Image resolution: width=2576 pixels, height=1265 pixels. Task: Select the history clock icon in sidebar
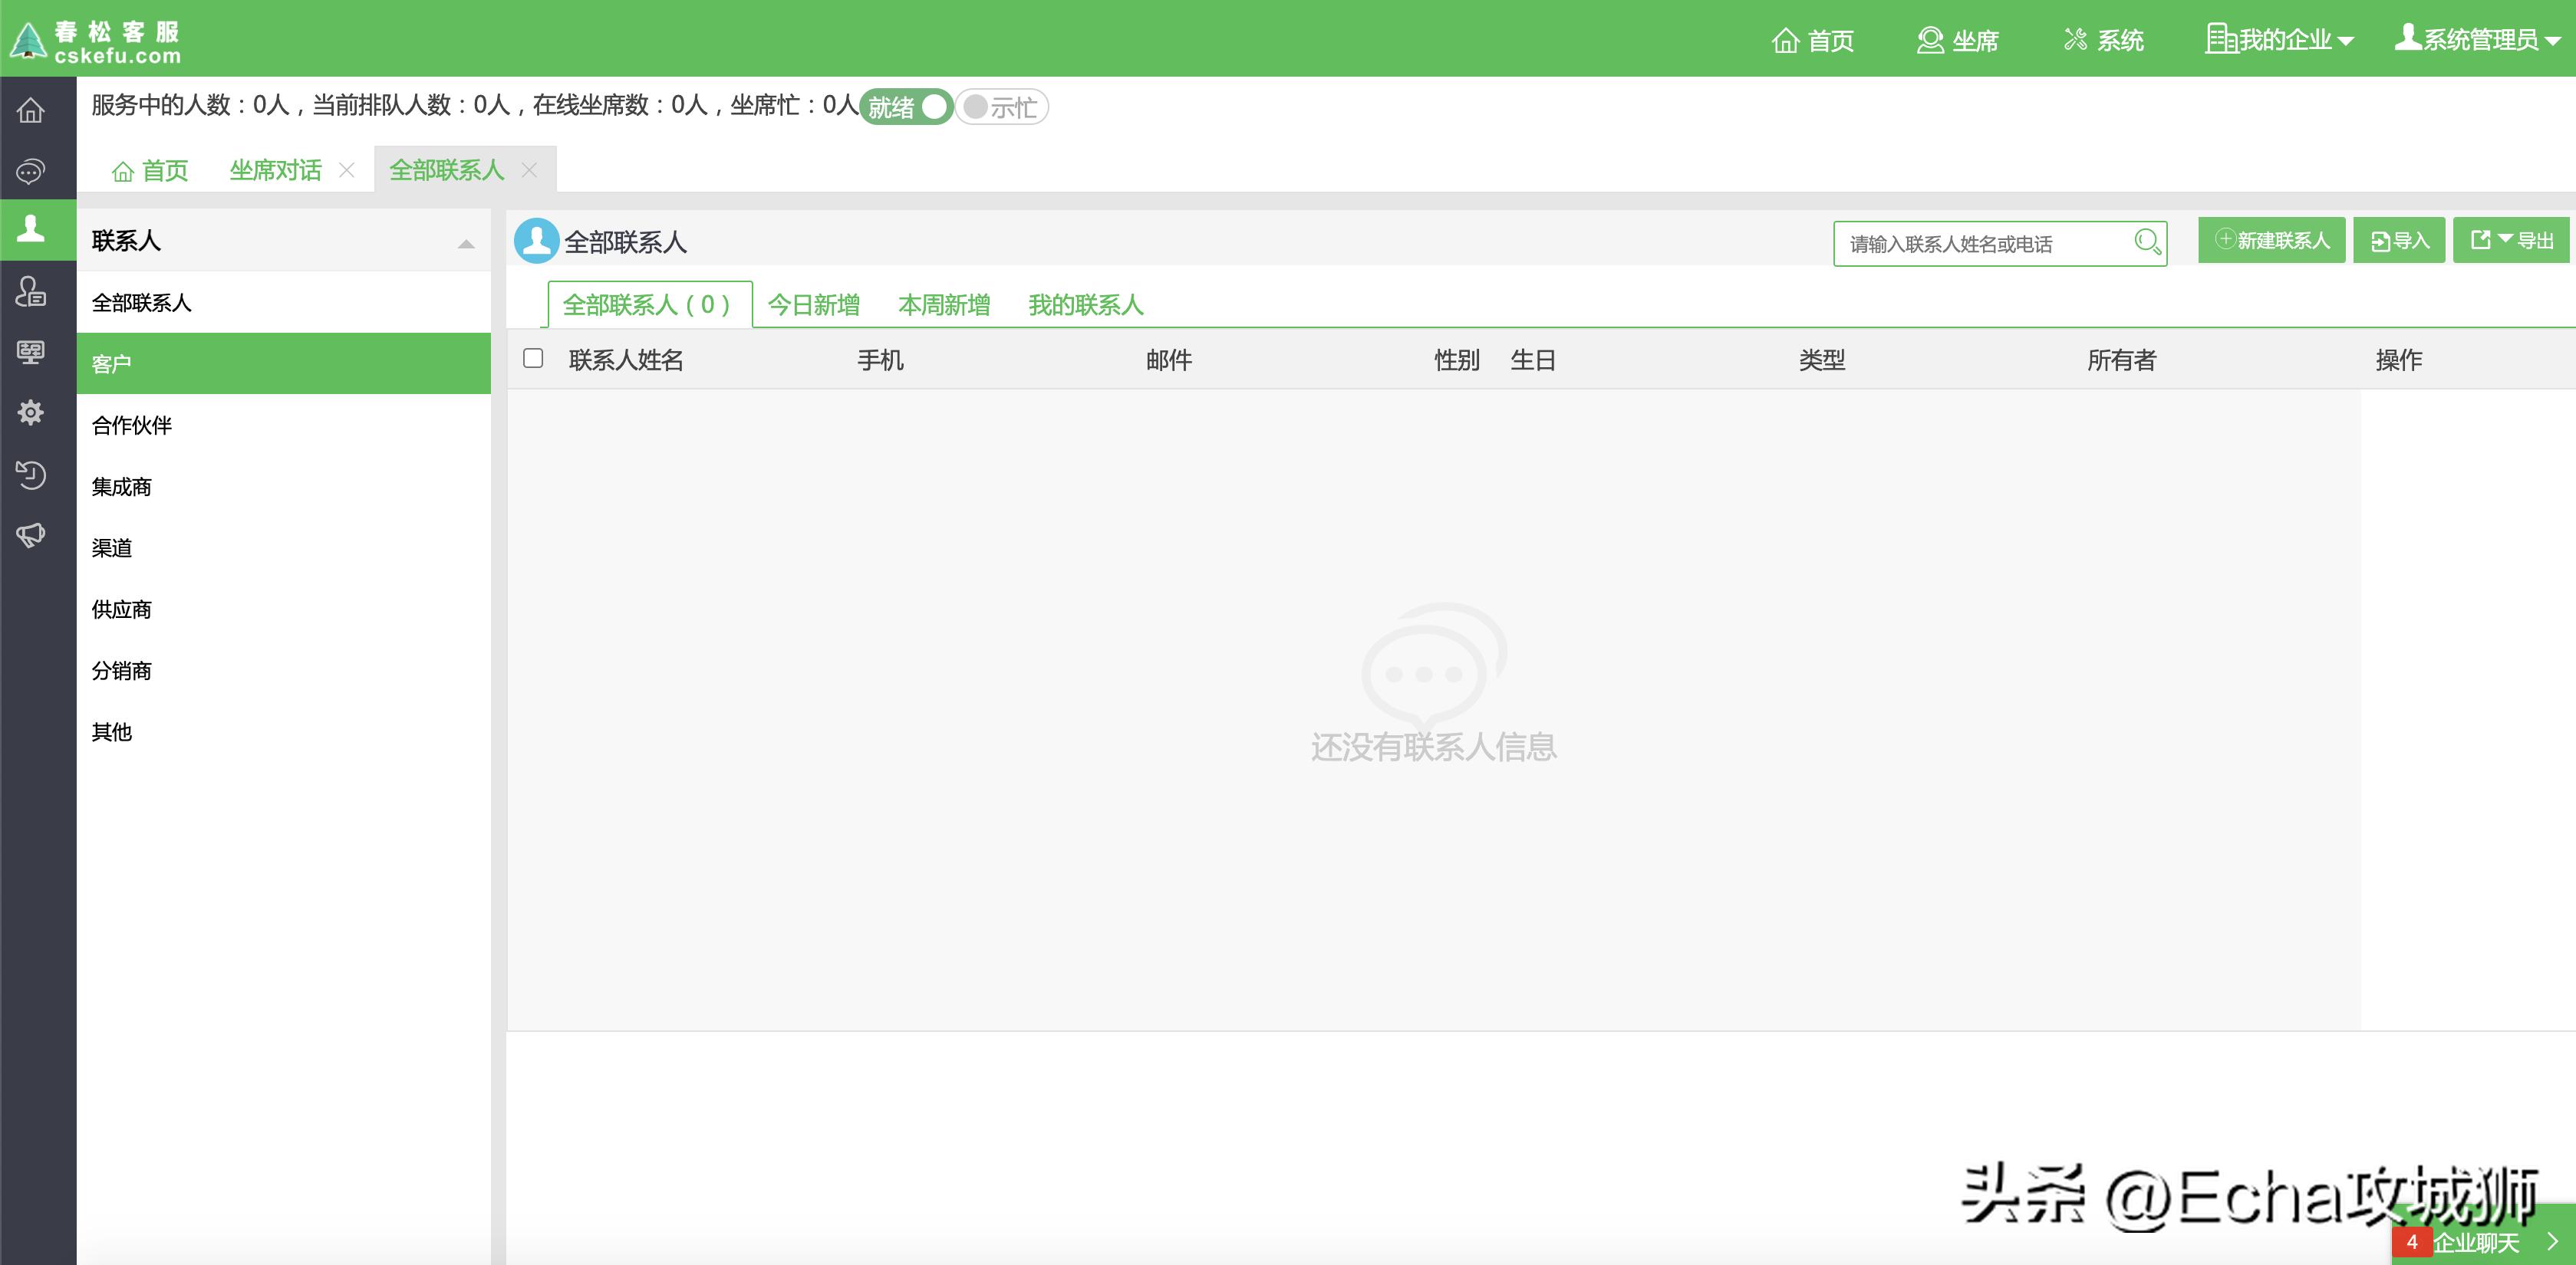[31, 475]
